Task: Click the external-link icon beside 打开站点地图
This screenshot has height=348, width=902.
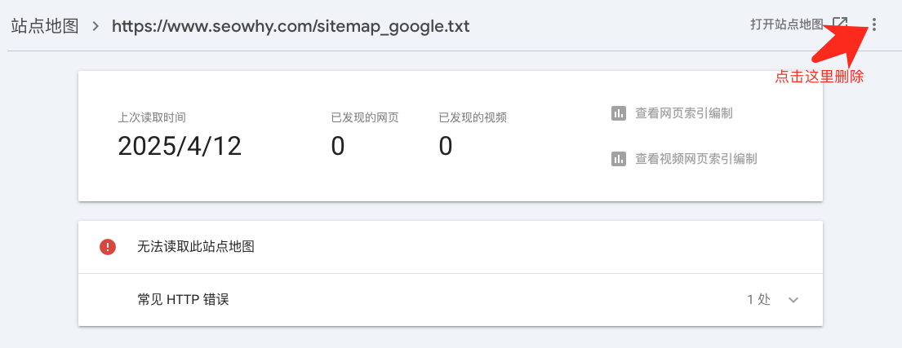Action: click(840, 24)
